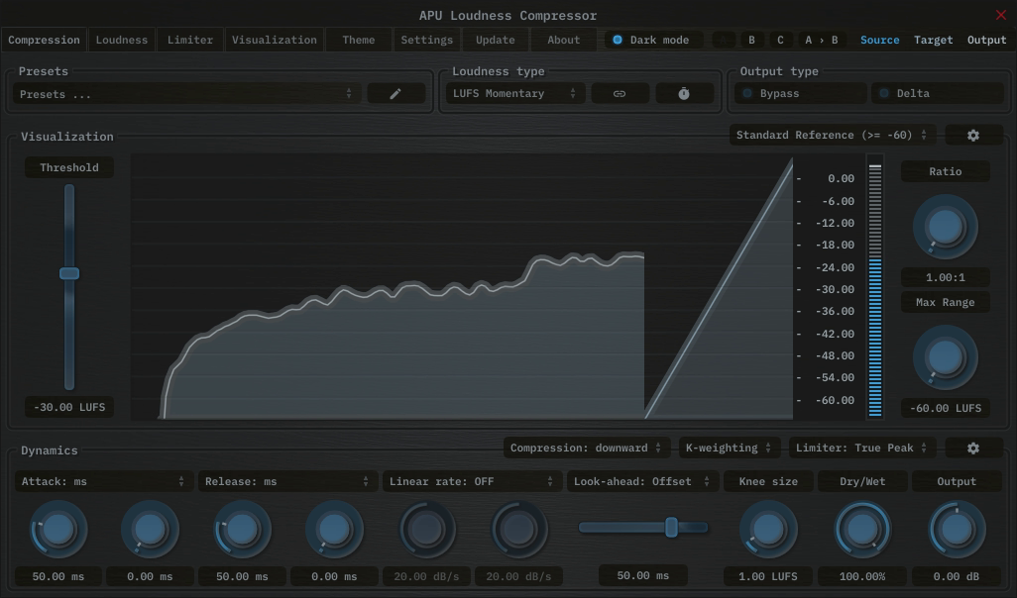Open the Presets dropdown
Screen dimensions: 1017x598
point(186,94)
